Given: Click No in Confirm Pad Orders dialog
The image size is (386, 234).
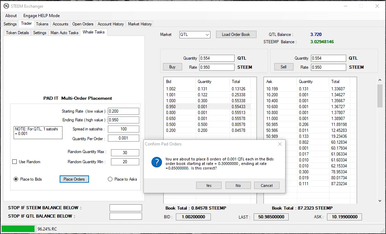Looking at the screenshot, I should 238,186.
